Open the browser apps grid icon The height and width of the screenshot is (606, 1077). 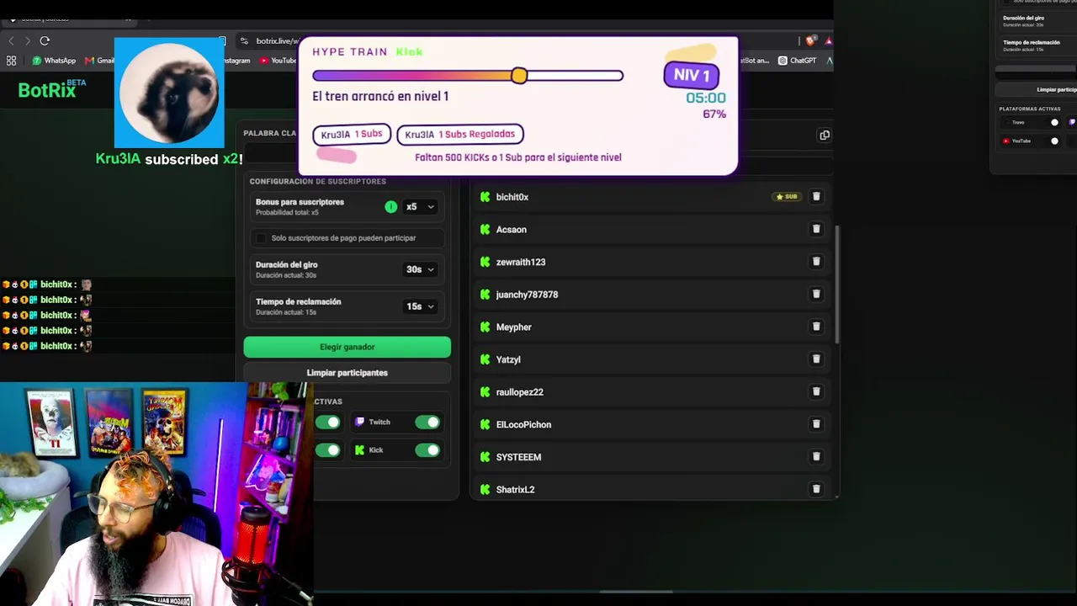point(11,61)
